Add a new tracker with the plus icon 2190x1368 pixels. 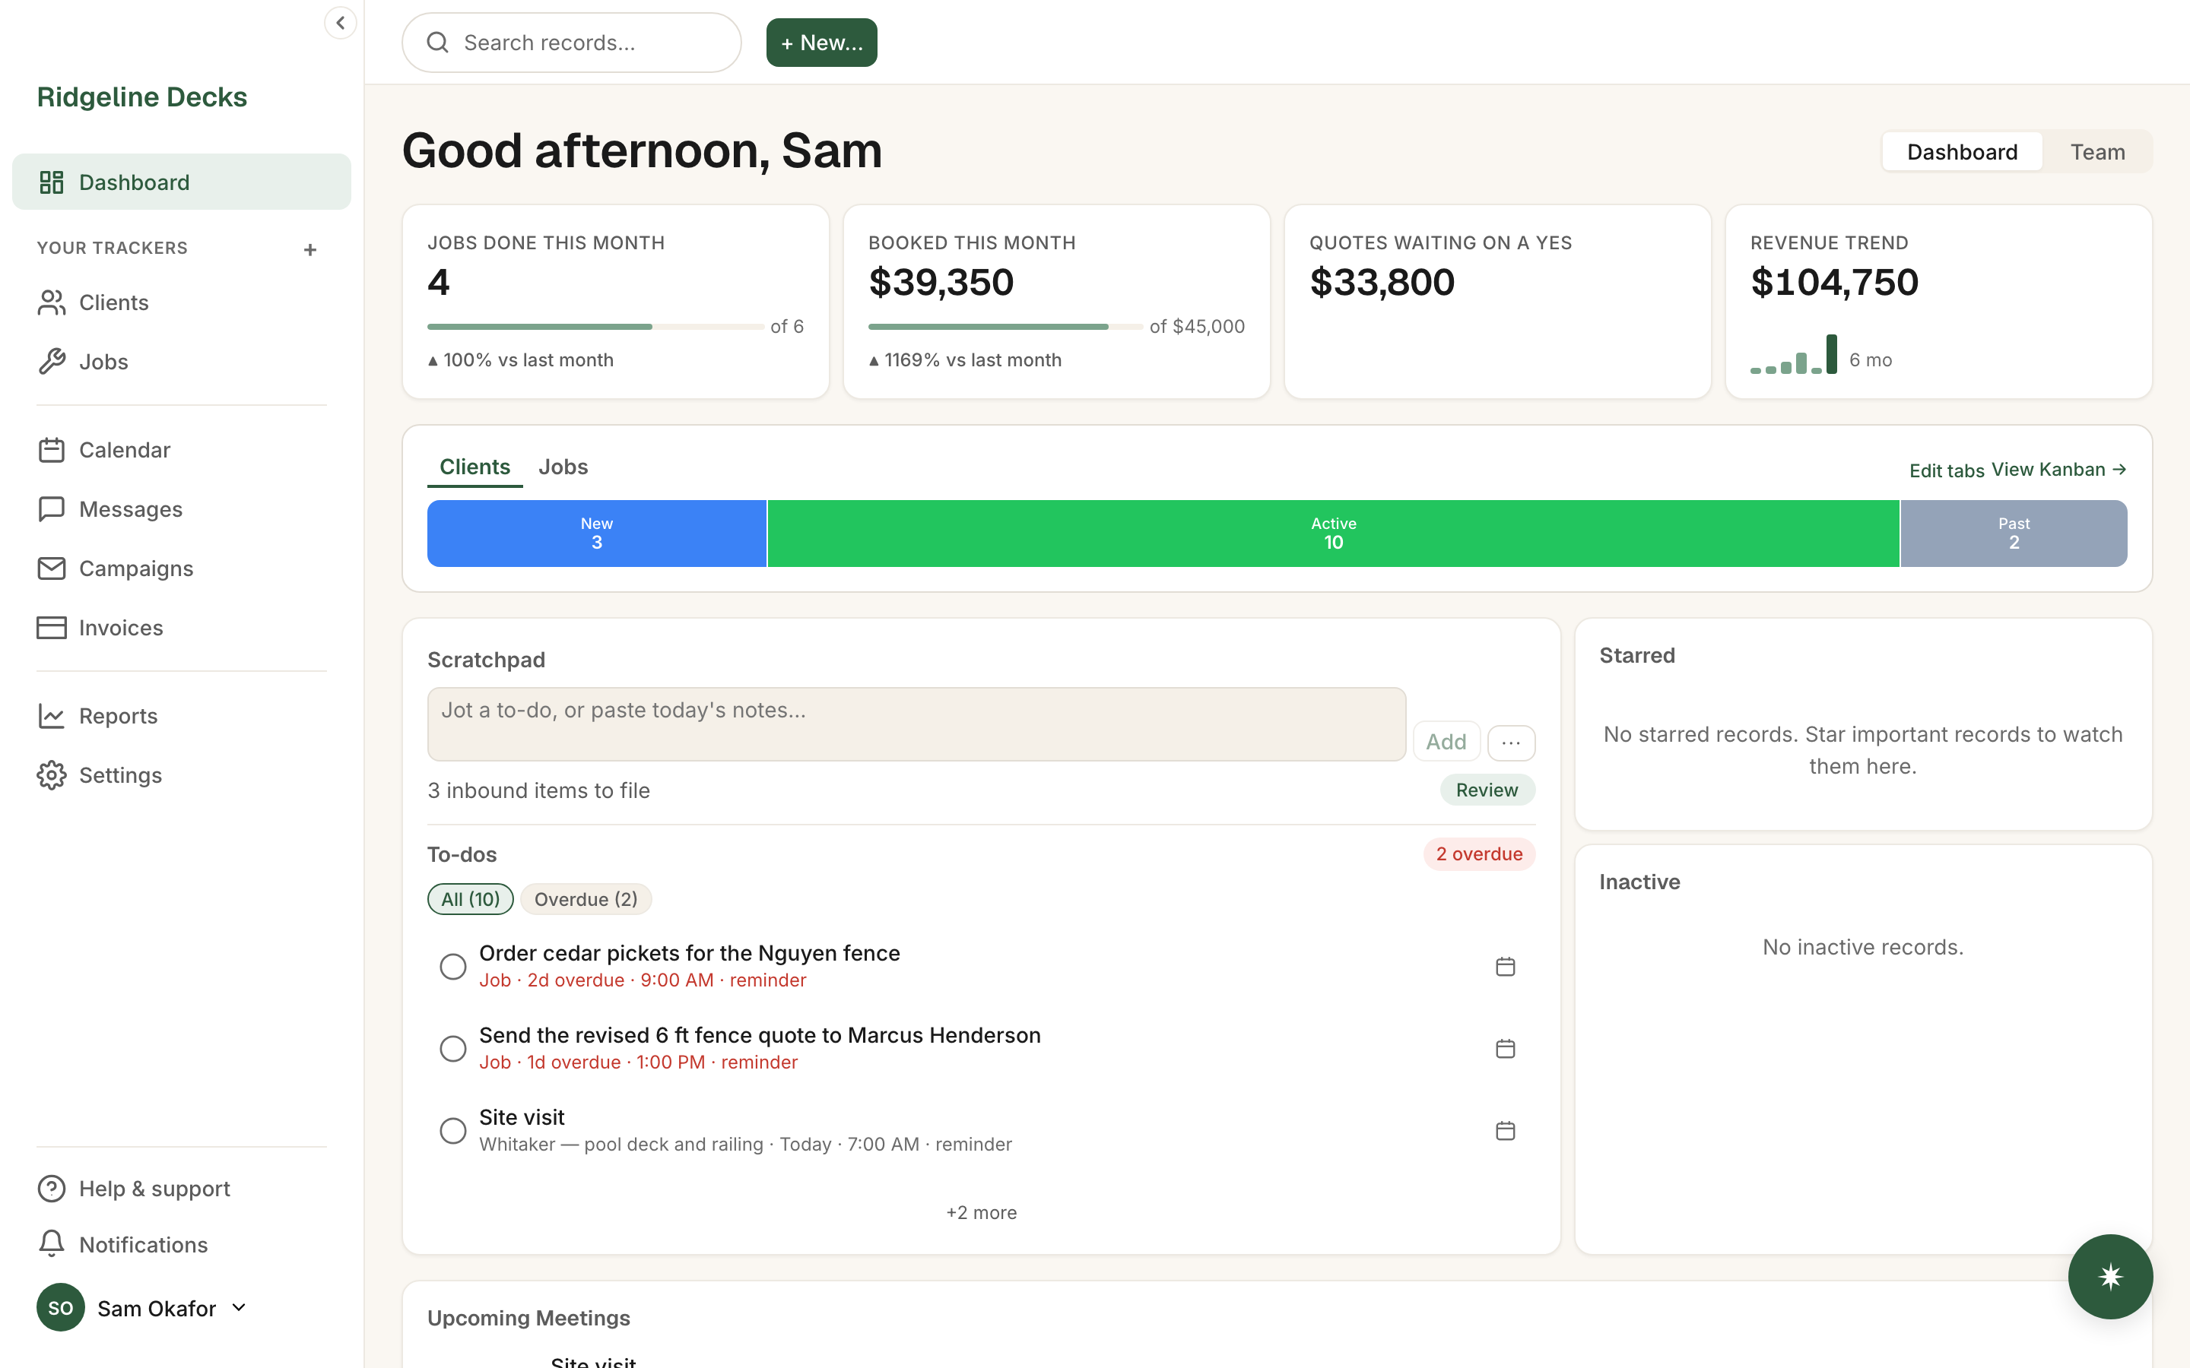point(309,249)
